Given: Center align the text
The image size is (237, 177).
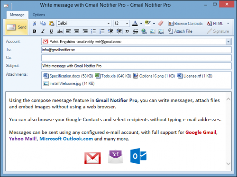Looking at the screenshot, I should coord(77,31).
